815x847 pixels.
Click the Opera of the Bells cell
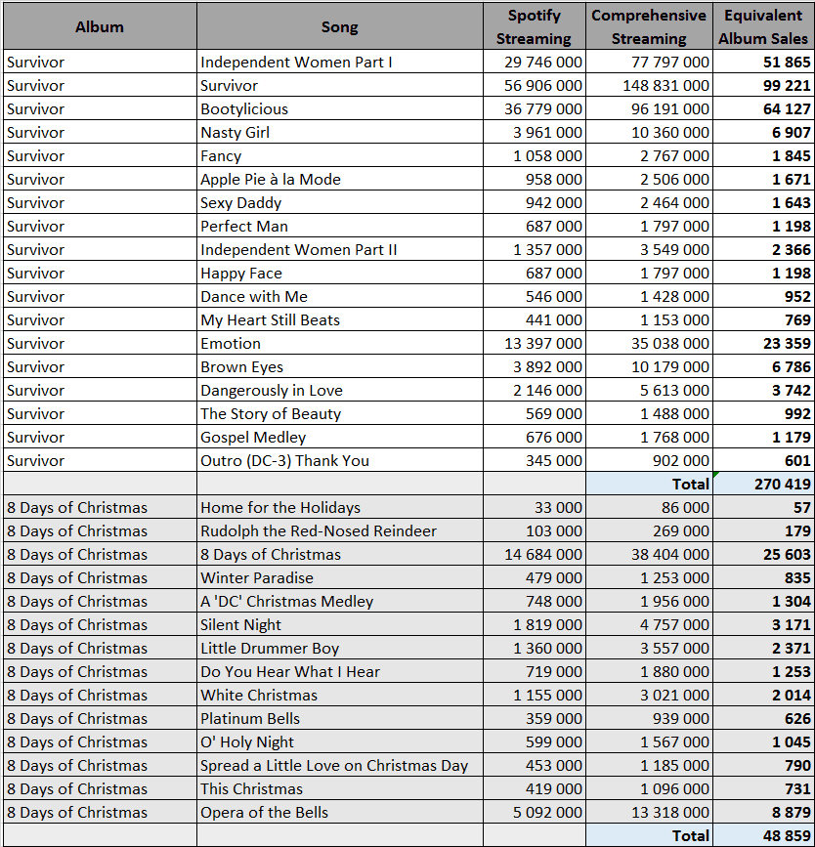340,812
